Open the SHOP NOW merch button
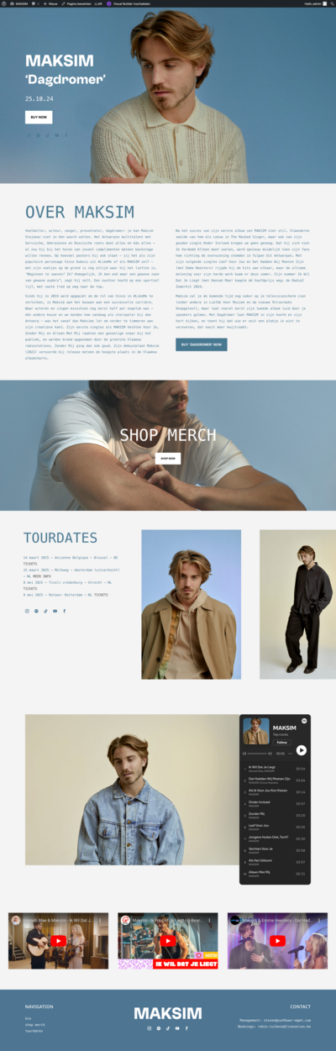This screenshot has width=336, height=1051. tap(168, 459)
